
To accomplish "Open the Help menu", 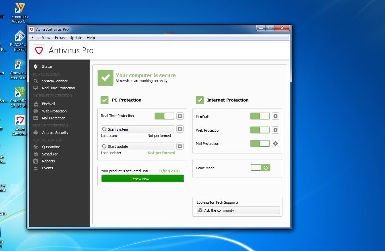I will [91, 38].
